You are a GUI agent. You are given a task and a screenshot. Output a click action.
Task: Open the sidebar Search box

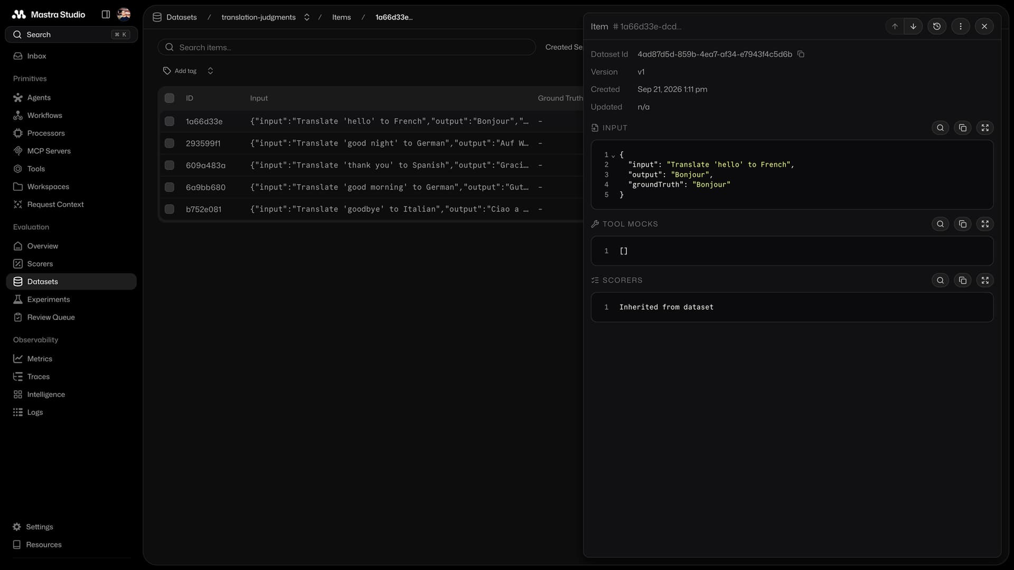coord(71,35)
